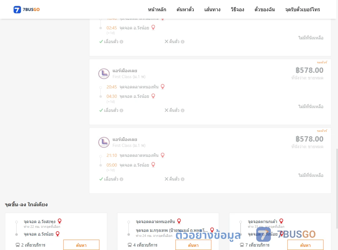This screenshot has width=338, height=250.
Task: Click map pin beside 02:45 จุดจอด อ.วังน้อย
Action: pos(153,27)
